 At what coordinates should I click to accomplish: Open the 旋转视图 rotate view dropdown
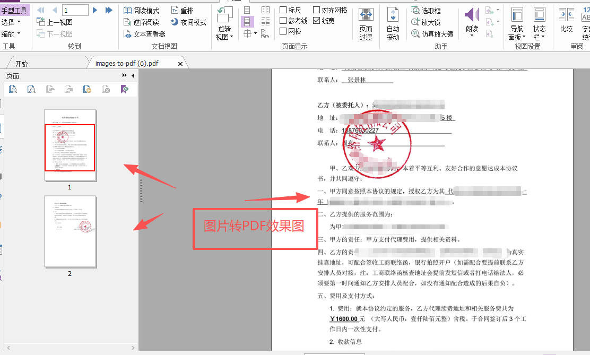click(x=224, y=23)
